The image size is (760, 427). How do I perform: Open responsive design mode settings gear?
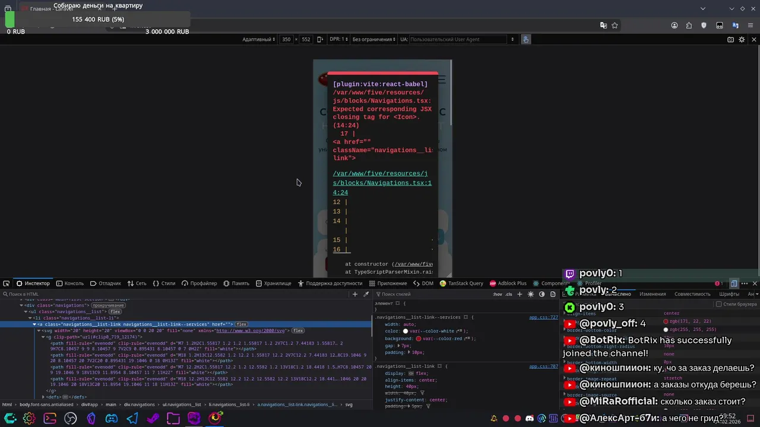pyautogui.click(x=742, y=39)
